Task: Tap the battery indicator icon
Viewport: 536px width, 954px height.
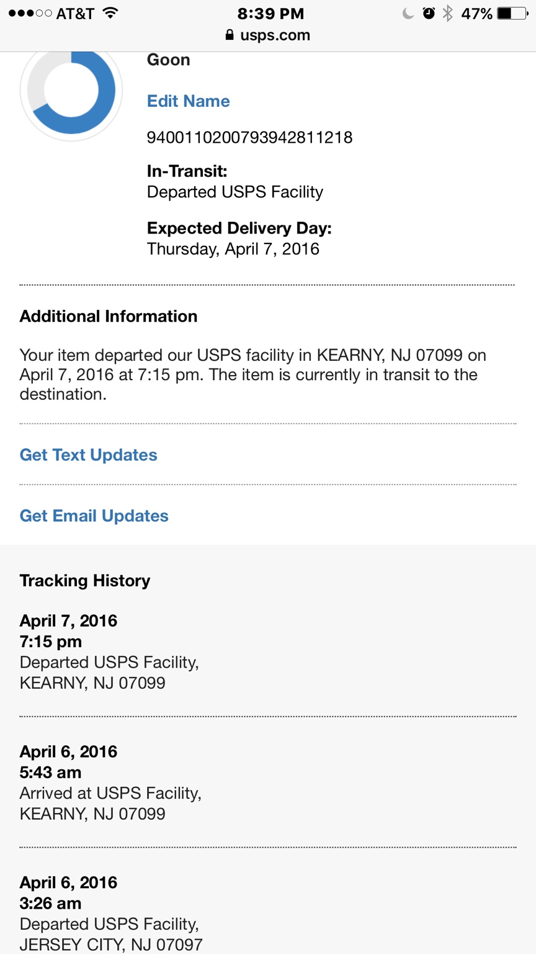Action: [512, 13]
